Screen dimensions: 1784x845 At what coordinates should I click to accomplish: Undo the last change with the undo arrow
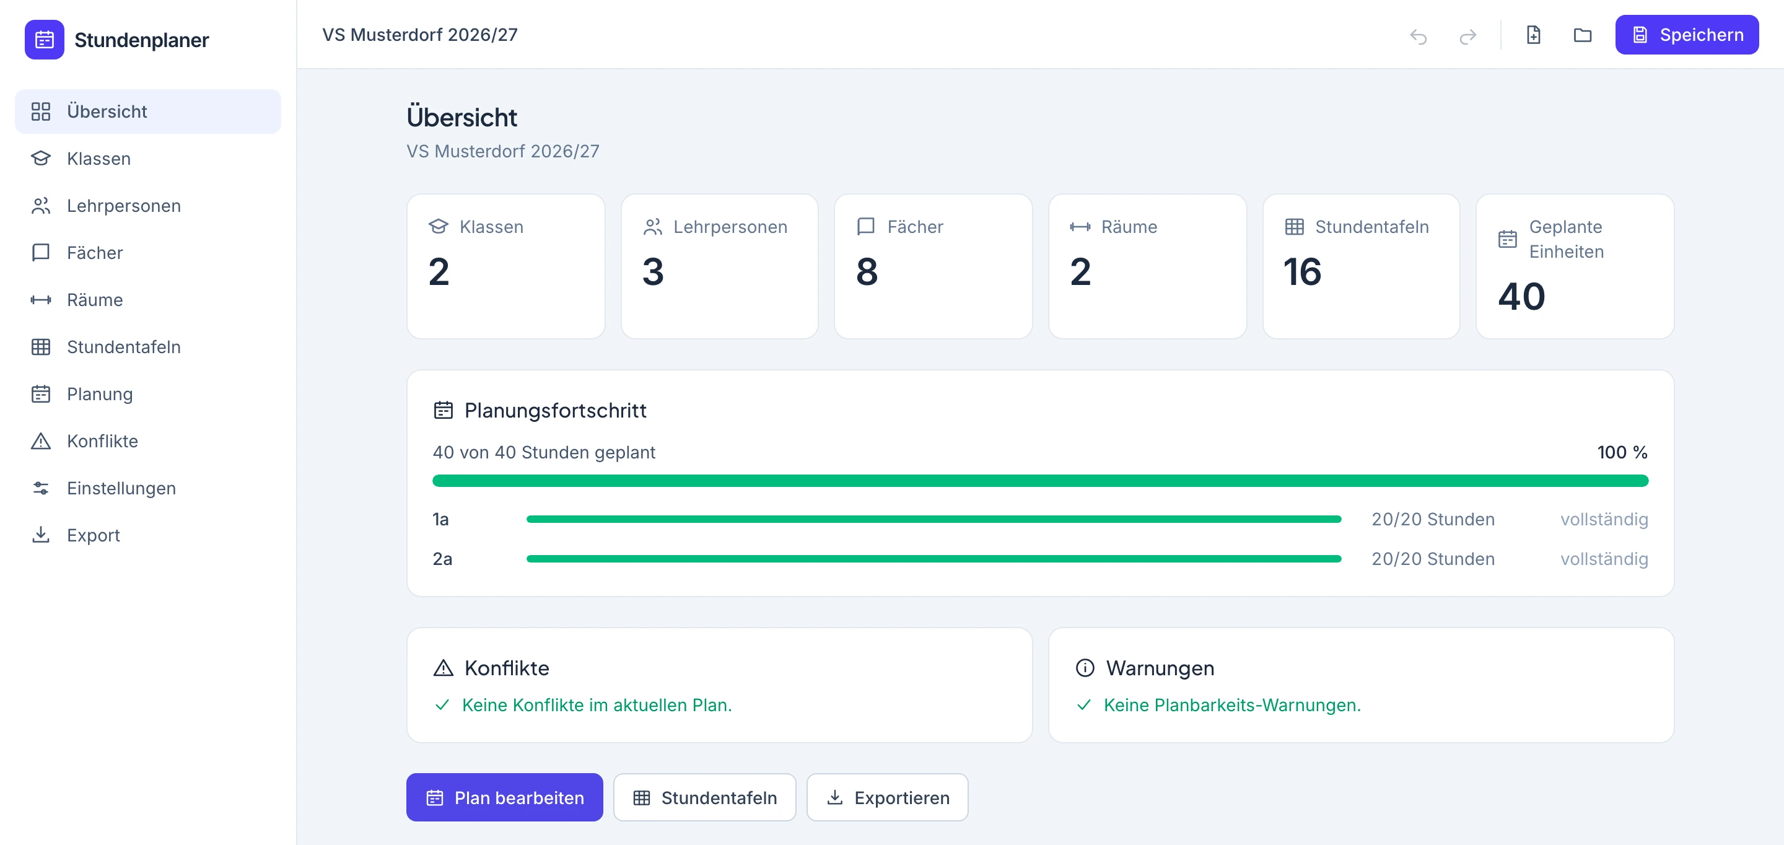[x=1418, y=35]
